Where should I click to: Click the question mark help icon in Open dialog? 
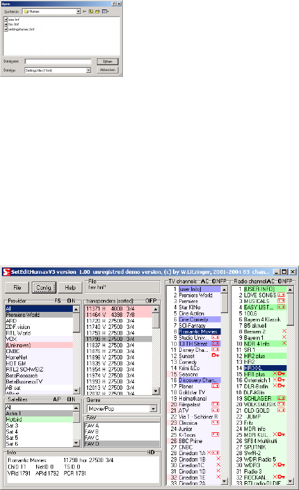pyautogui.click(x=114, y=4)
